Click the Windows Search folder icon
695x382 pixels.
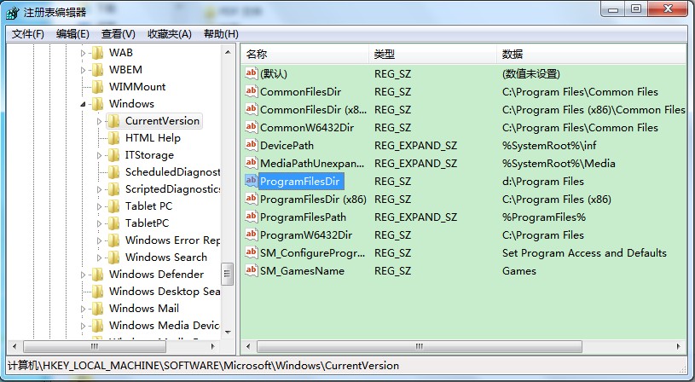coord(113,258)
